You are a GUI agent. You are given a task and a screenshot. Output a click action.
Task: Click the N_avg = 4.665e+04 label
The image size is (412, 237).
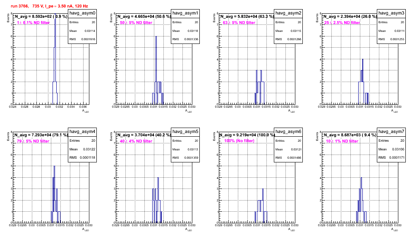pyautogui.click(x=144, y=17)
